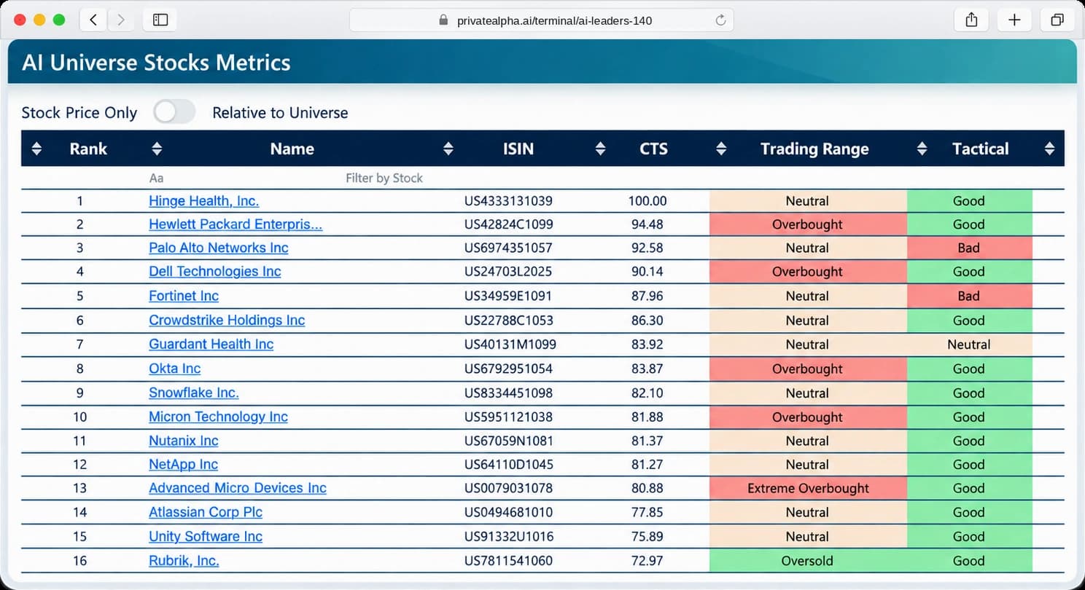Open the Hinge Health, Inc. link

click(203, 201)
